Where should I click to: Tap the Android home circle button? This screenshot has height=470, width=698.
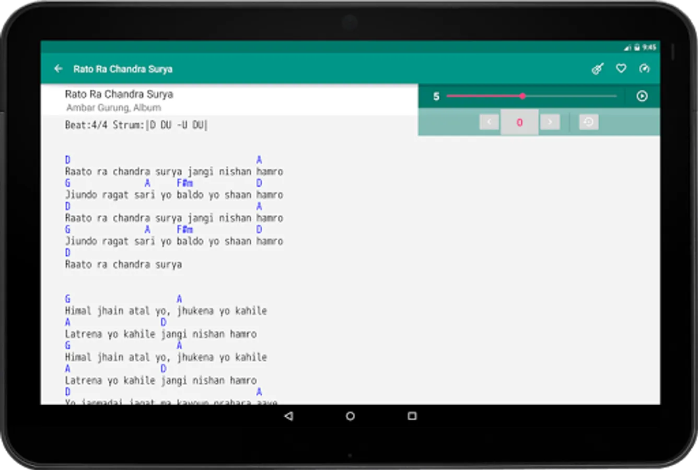tap(350, 416)
